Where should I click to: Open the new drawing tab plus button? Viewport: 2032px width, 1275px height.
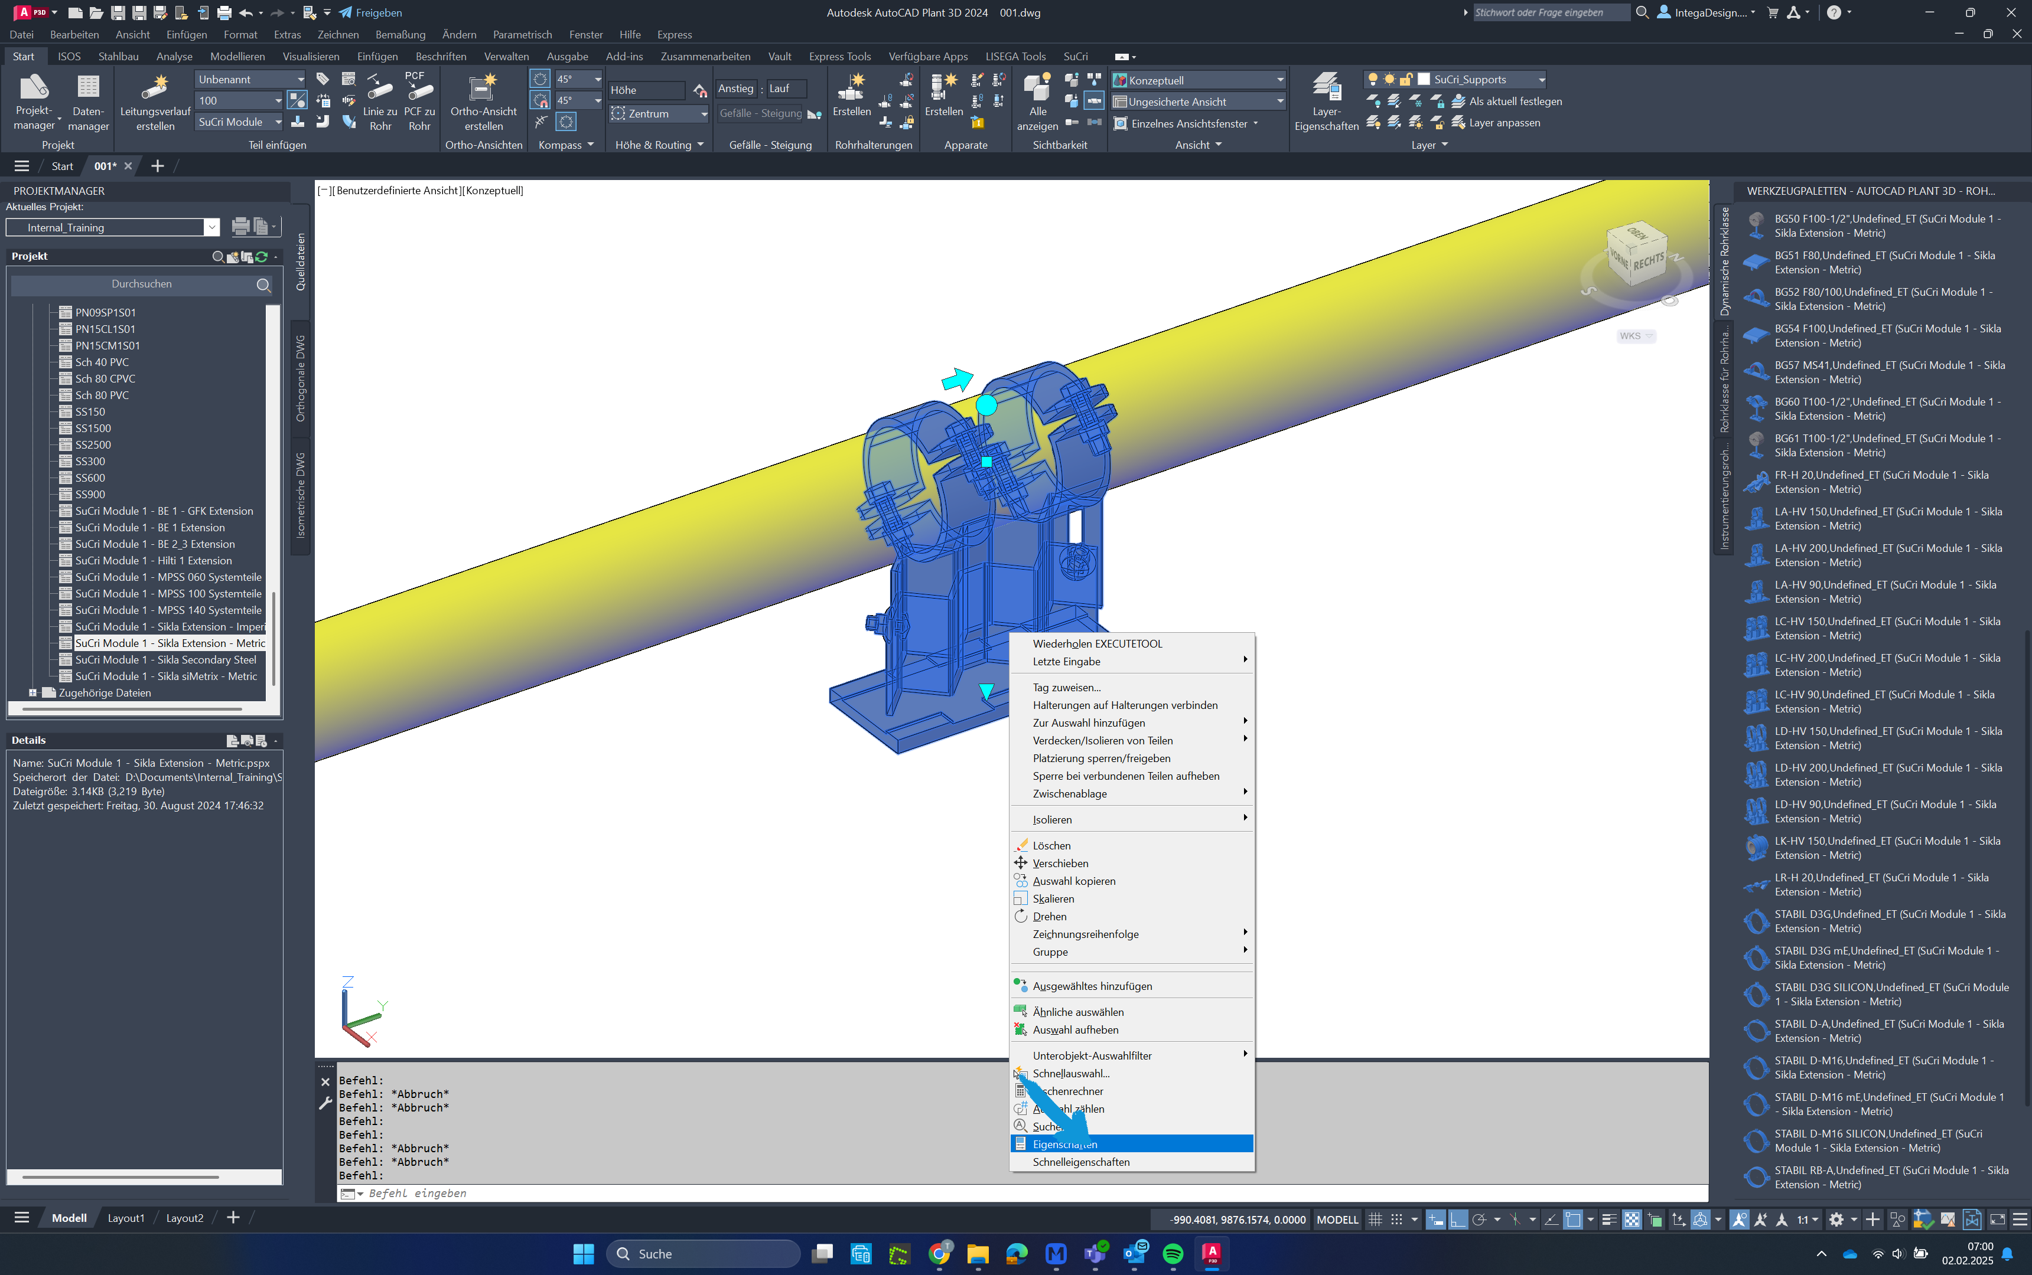(x=157, y=166)
